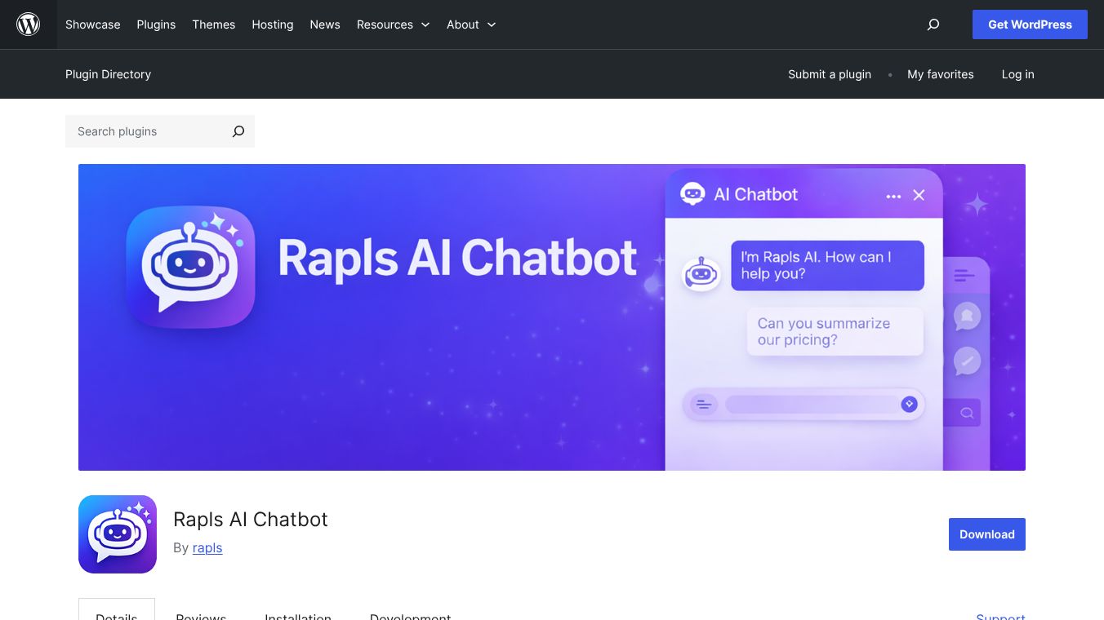
Task: Open the Showcase menu item
Action: 93,24
